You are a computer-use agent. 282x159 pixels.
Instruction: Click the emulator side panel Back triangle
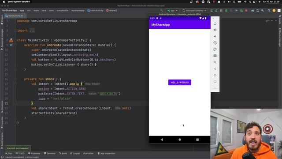point(215,69)
